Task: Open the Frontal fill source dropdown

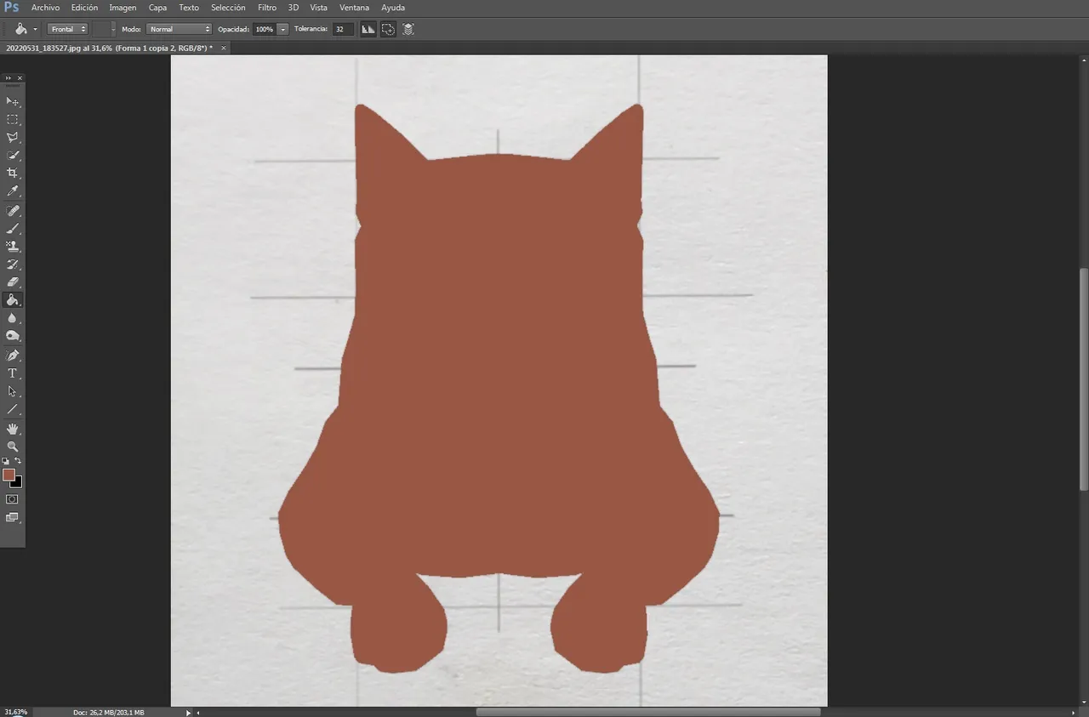Action: (68, 29)
